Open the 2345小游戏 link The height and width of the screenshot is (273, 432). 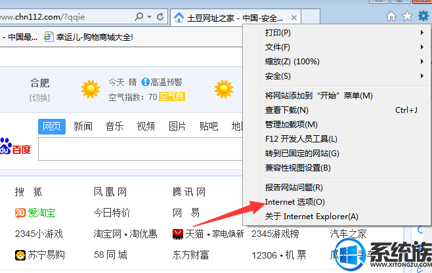coord(39,234)
